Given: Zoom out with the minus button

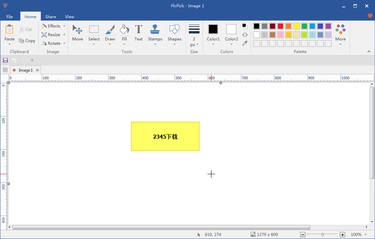Looking at the screenshot, I should coord(302,234).
